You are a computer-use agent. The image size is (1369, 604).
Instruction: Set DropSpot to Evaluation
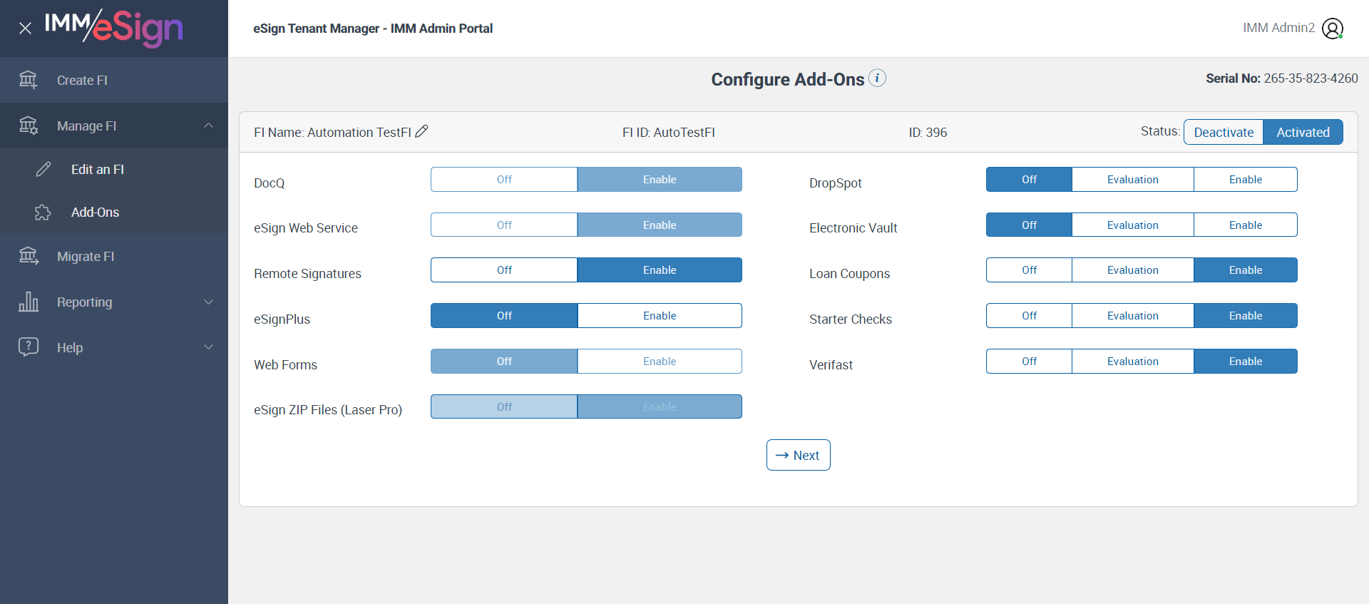(x=1132, y=180)
